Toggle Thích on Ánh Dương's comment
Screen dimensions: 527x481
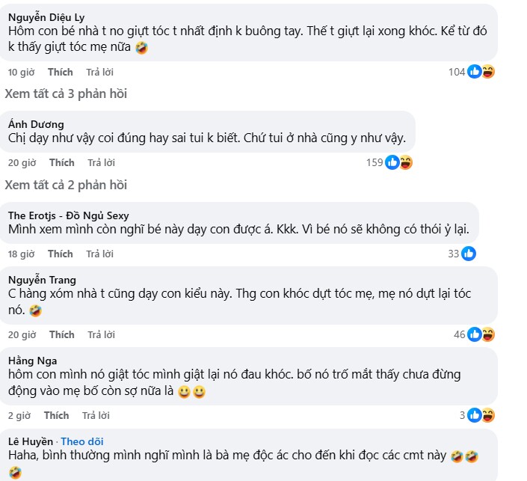coord(62,162)
